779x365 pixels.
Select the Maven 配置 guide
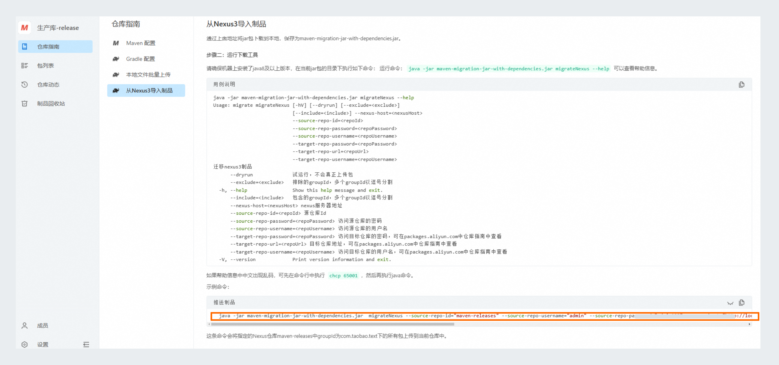146,43
